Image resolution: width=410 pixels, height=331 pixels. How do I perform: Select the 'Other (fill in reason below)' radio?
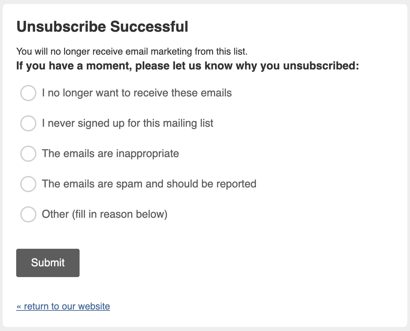(28, 214)
